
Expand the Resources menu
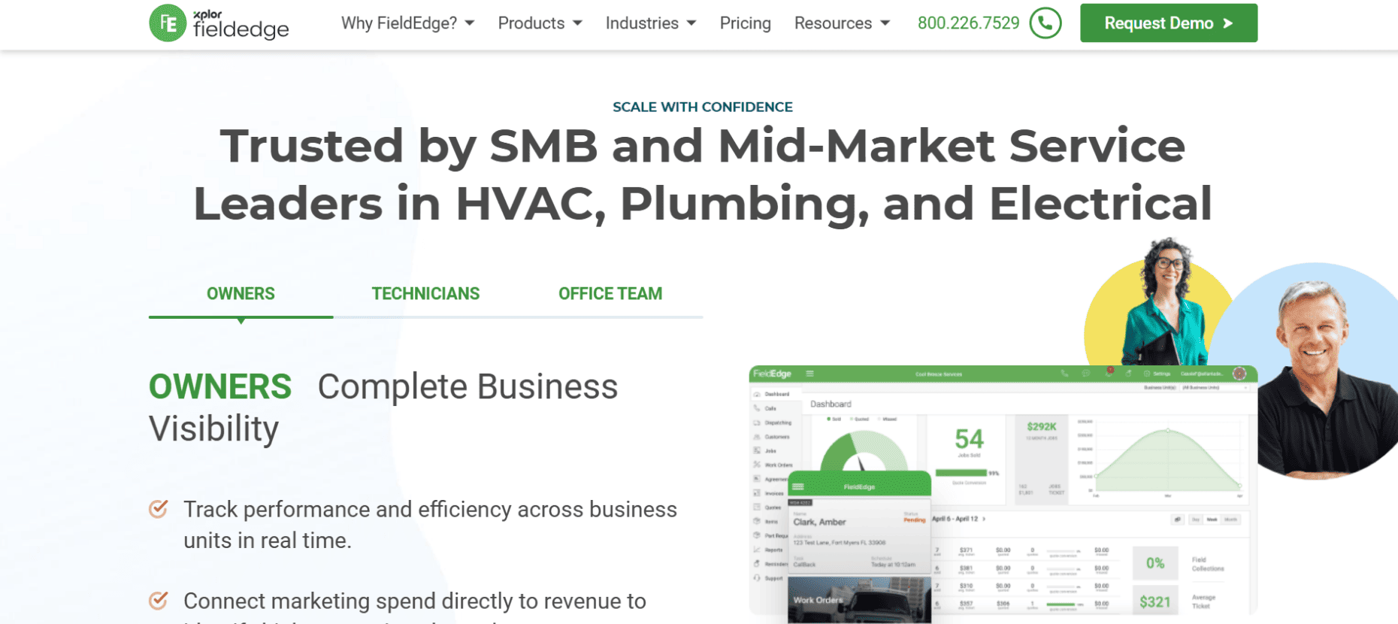[842, 23]
